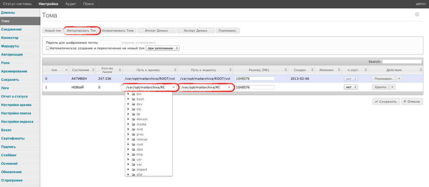Open Авторизация in the sidebar
429x187 pixels.
(x=20, y=55)
